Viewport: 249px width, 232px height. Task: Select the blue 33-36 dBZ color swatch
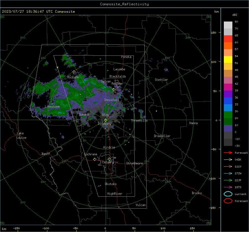point(228,101)
